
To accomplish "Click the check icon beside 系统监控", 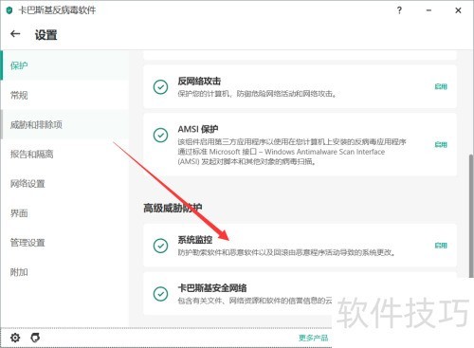I will (160, 246).
